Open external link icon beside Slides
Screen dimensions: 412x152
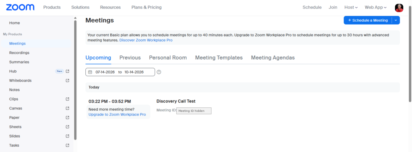68,136
